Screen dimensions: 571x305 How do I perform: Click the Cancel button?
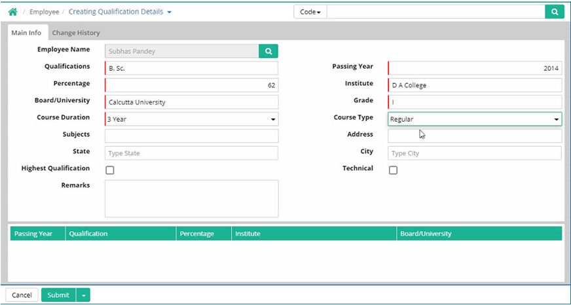[22, 295]
